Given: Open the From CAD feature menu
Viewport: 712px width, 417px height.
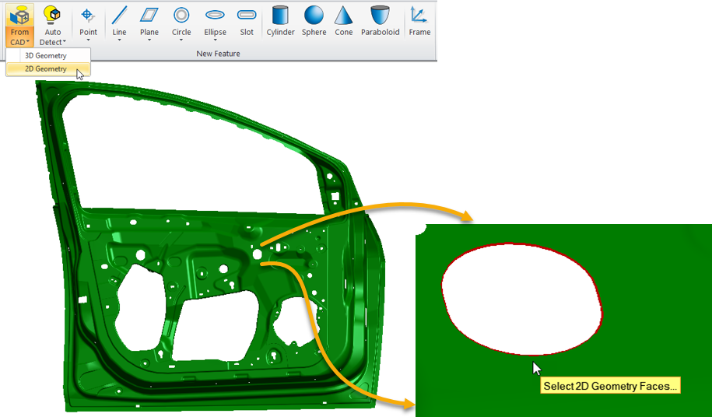Looking at the screenshot, I should [x=19, y=26].
